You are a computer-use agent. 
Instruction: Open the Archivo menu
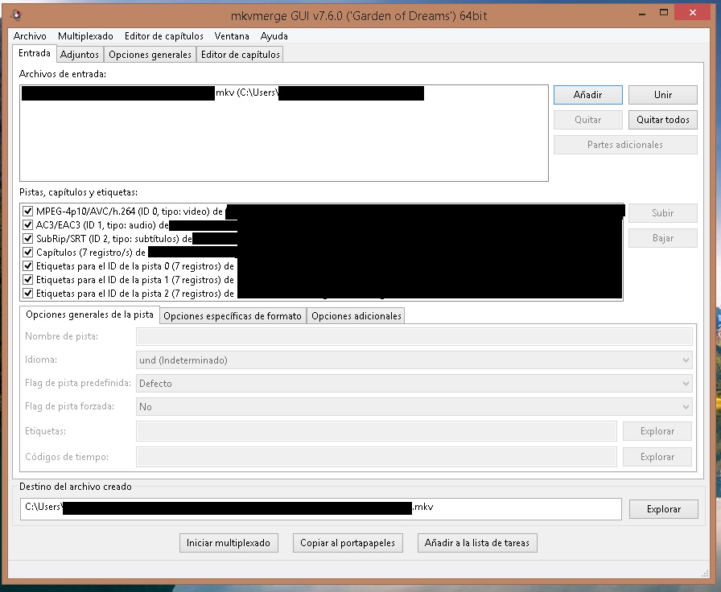pyautogui.click(x=30, y=36)
